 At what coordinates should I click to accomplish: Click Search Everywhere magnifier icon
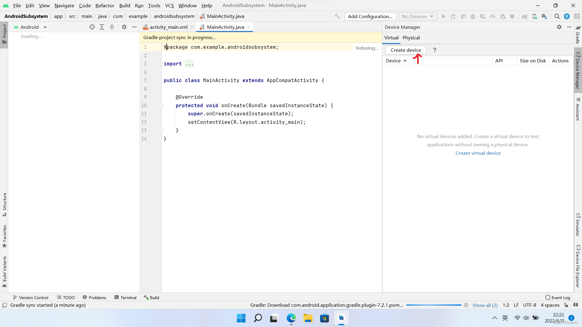coord(557,16)
